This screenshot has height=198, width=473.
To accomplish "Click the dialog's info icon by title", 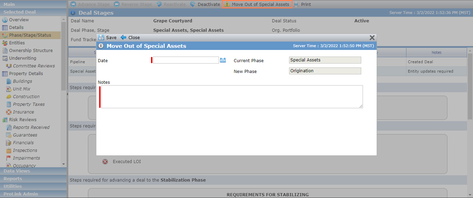I will pos(101,46).
